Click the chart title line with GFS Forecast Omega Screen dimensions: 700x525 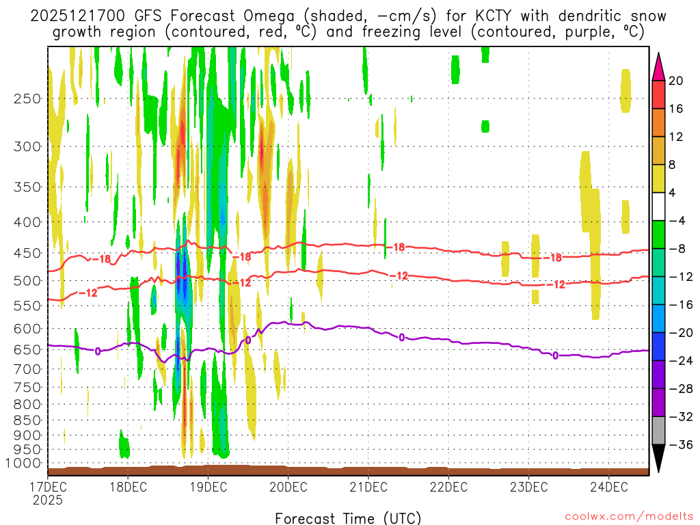coord(348,16)
